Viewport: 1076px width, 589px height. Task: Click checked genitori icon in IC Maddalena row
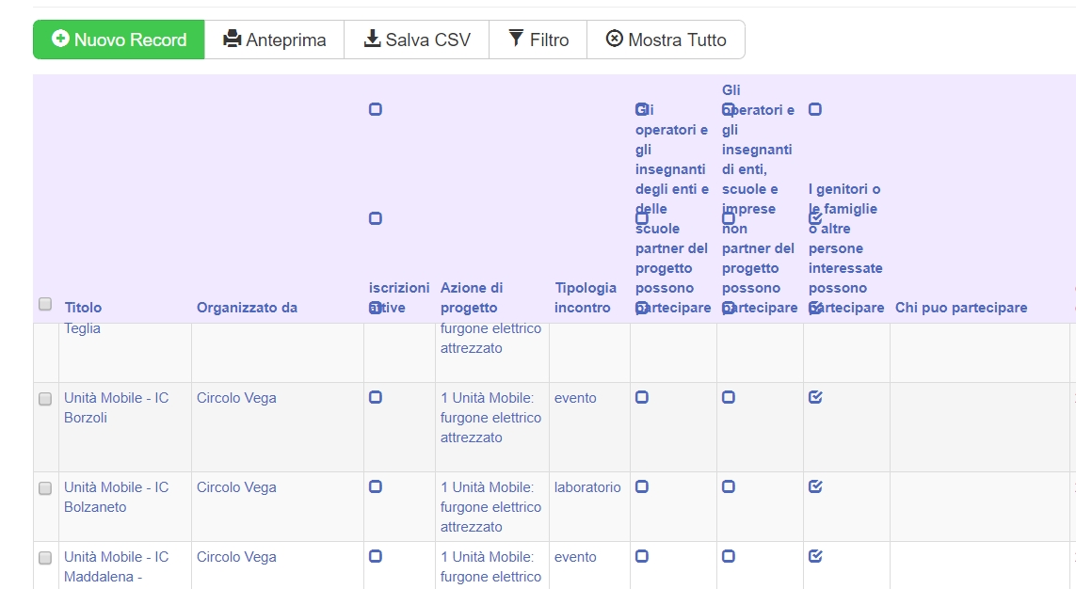click(x=815, y=556)
